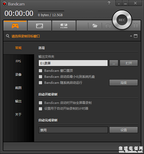The height and width of the screenshot is (154, 144).
Task: Switch to the 录像 tab
Action: pyautogui.click(x=18, y=75)
